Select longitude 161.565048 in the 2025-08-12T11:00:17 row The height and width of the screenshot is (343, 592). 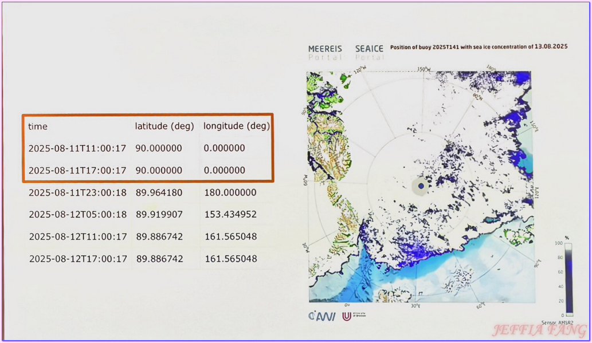click(231, 237)
